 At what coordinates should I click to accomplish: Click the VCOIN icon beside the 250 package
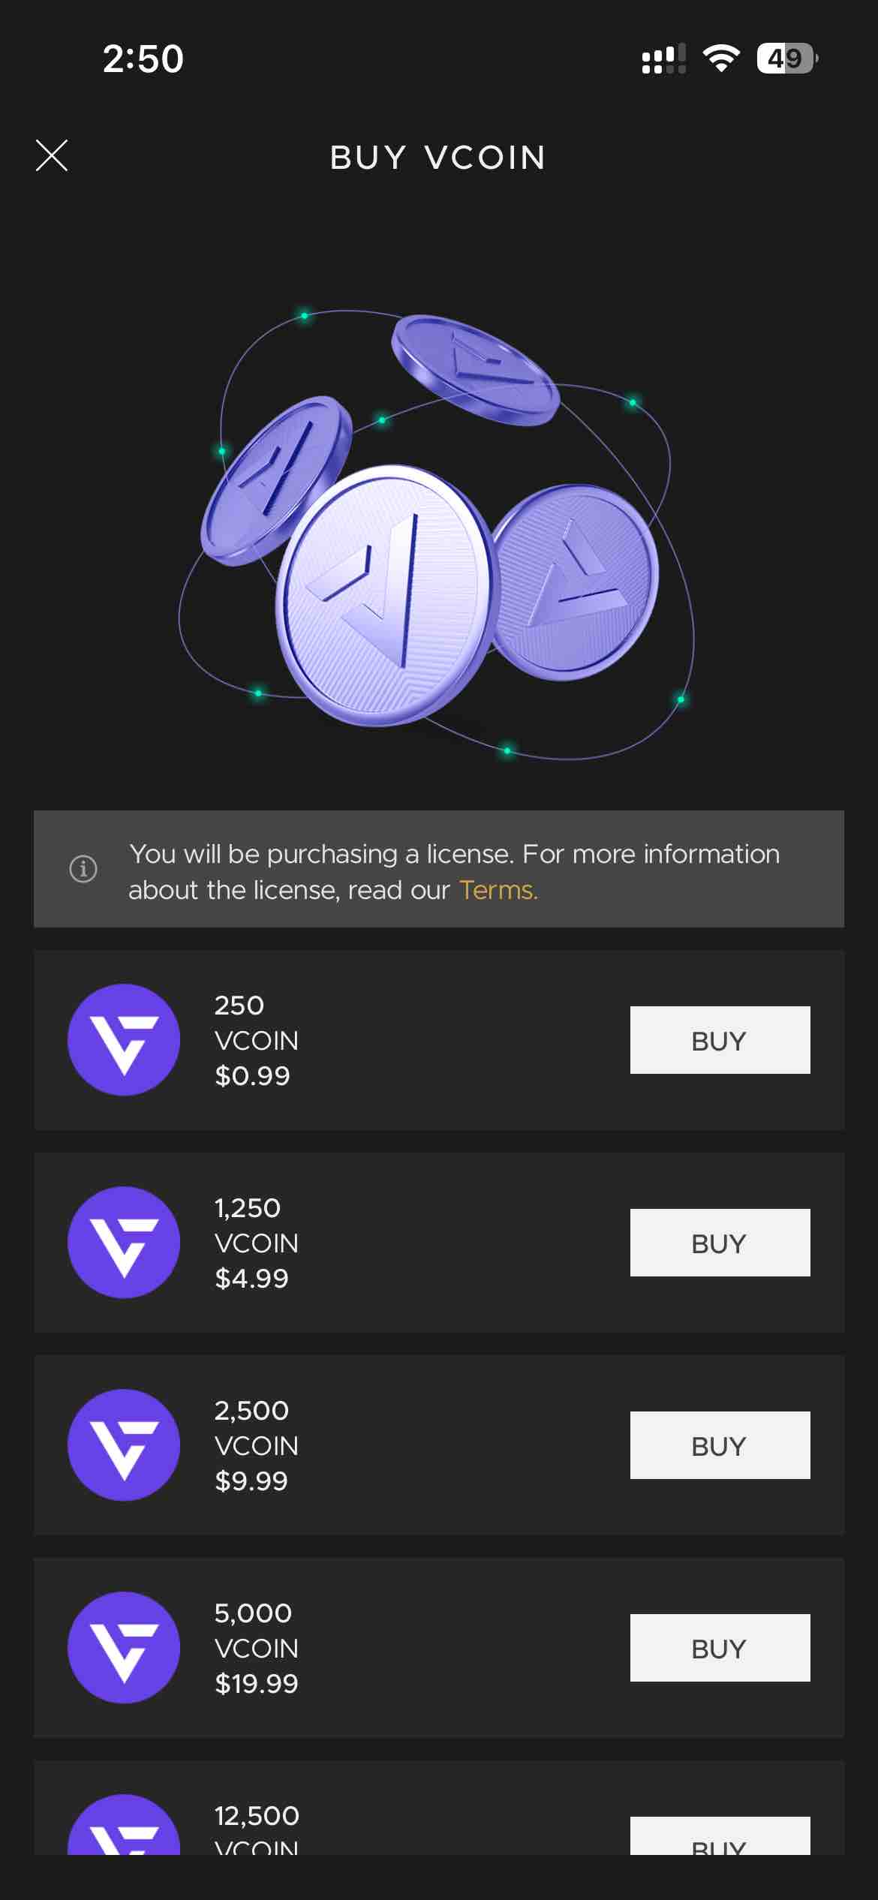[x=125, y=1039]
